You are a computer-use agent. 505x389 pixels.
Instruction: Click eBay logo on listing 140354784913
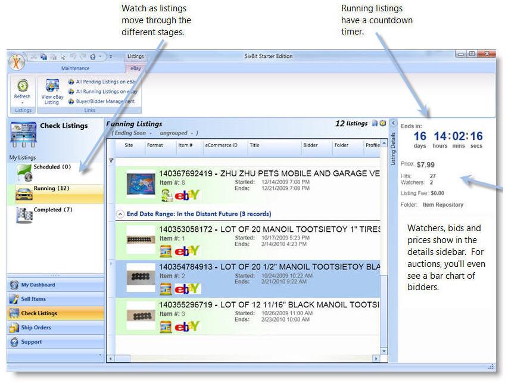click(187, 289)
